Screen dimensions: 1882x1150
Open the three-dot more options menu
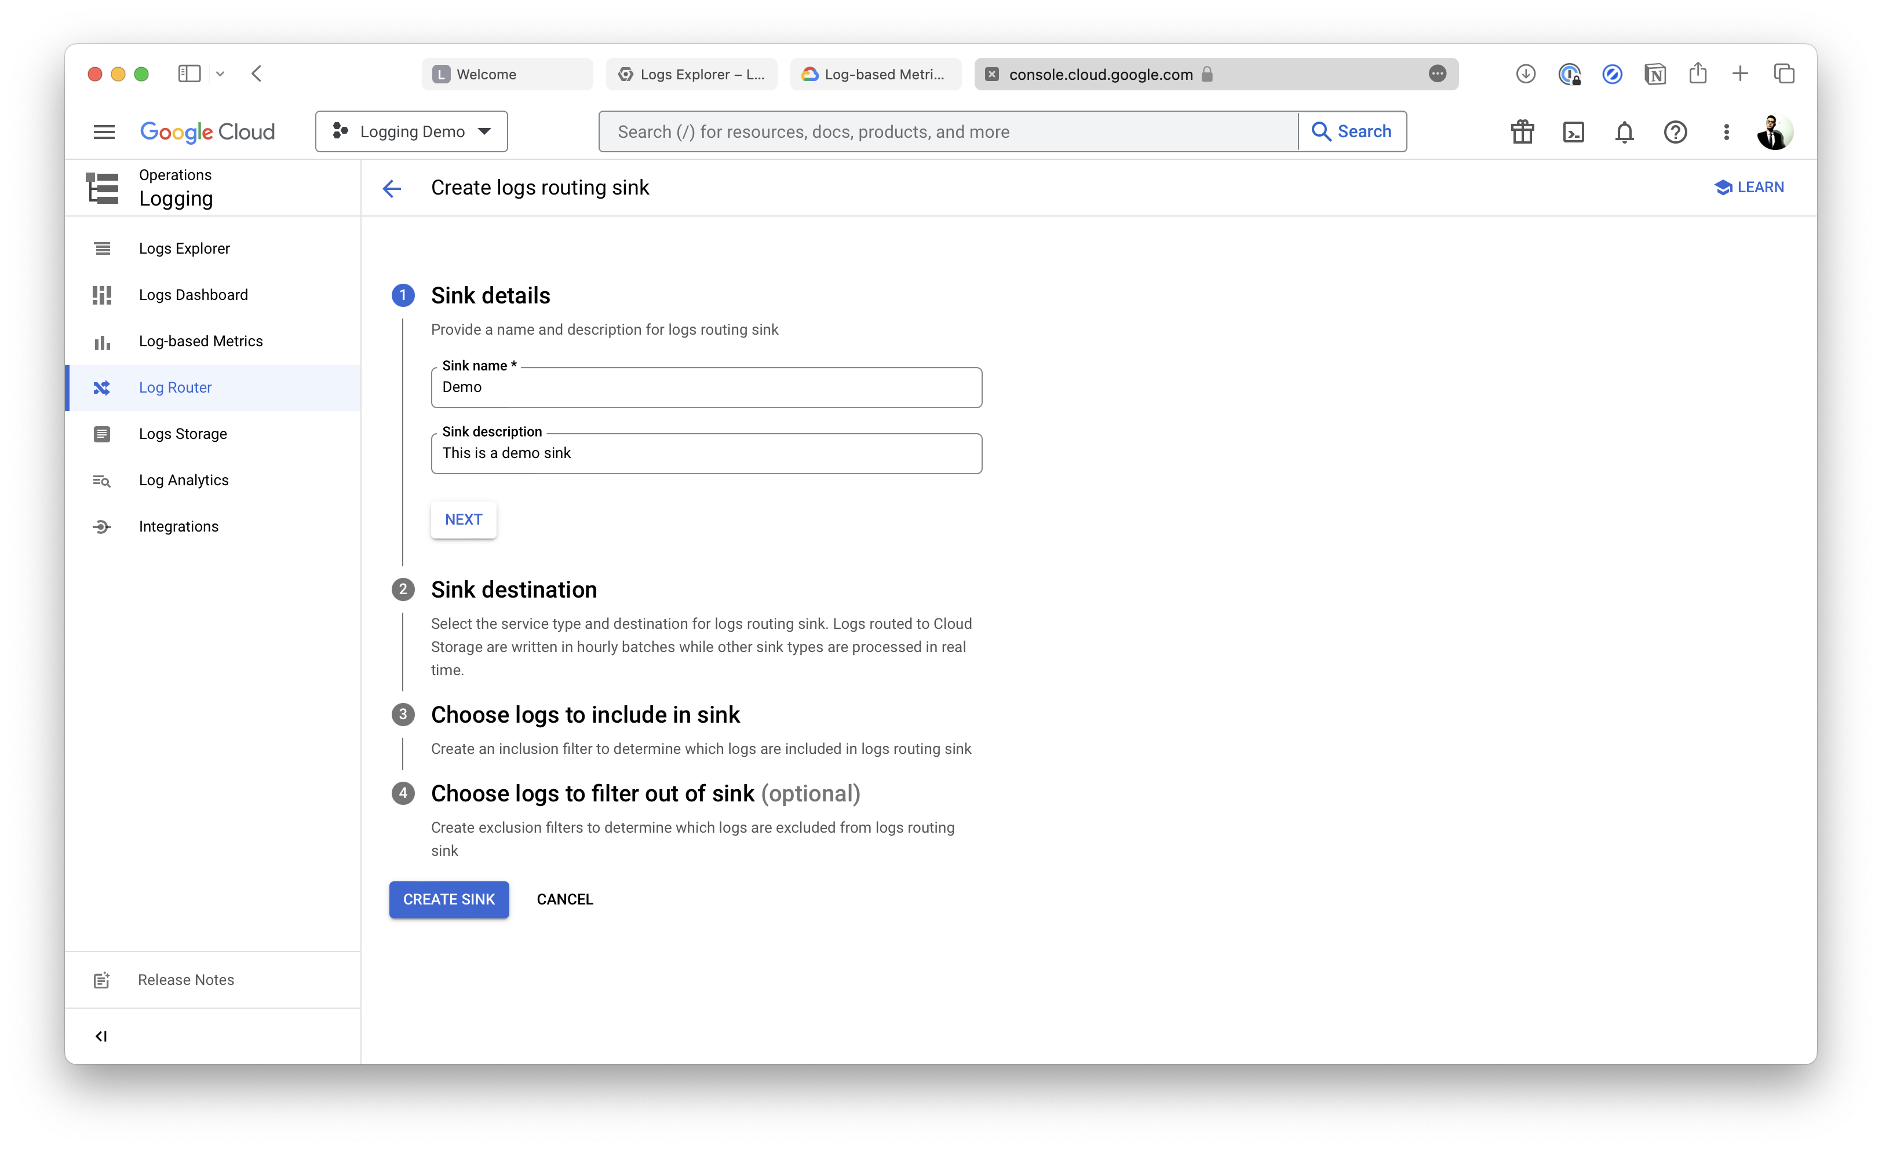(1726, 132)
